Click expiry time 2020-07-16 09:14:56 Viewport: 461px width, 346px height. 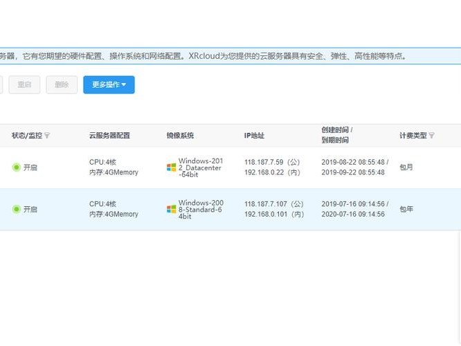pos(353,214)
